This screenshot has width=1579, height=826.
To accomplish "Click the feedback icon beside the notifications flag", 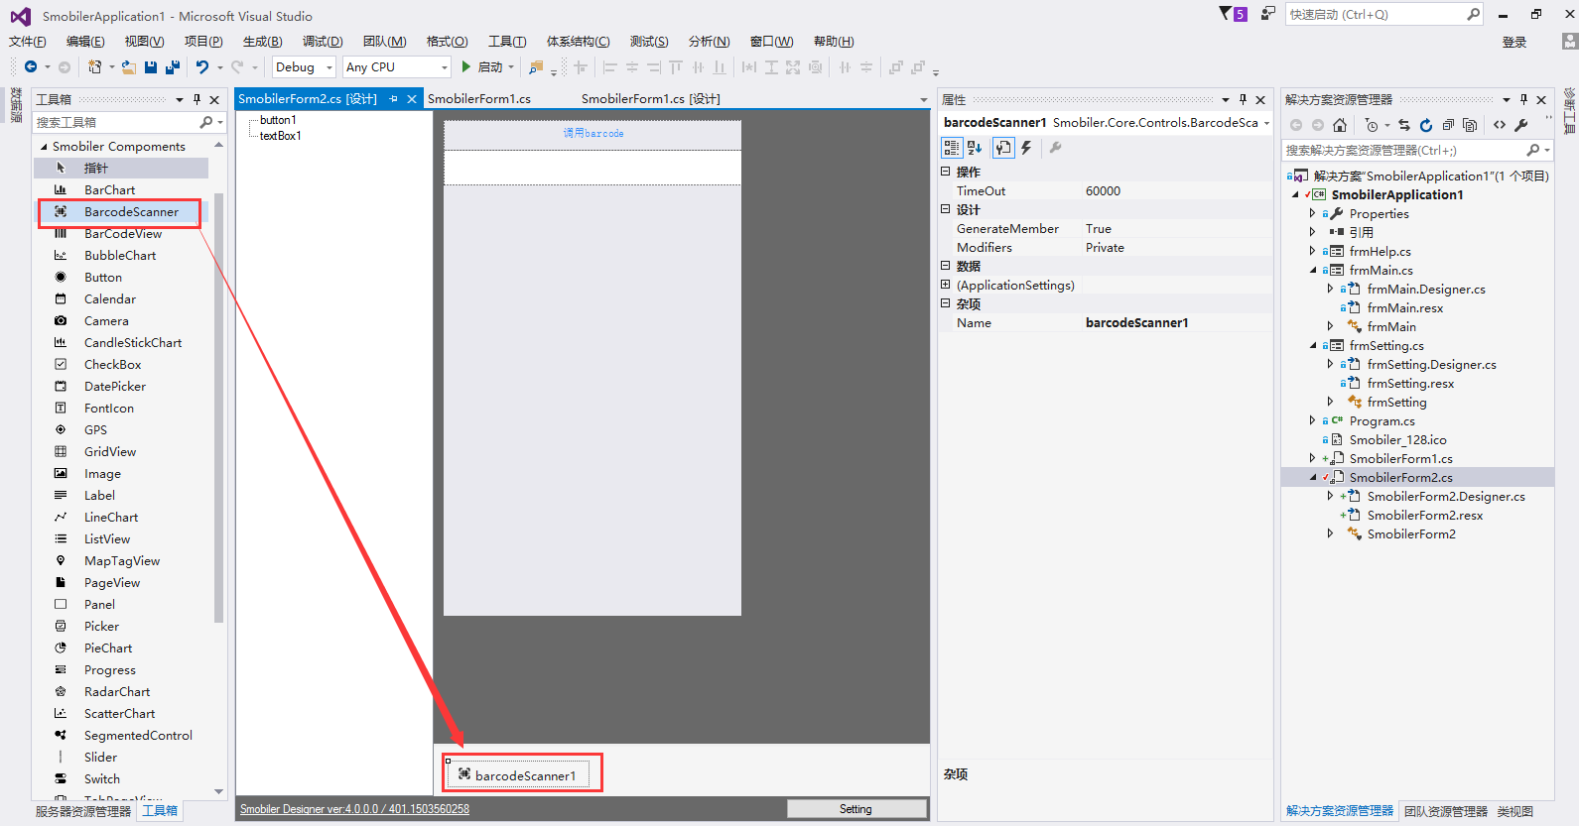I will (1268, 13).
